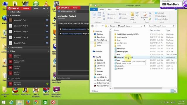Viewport: 187px width, 105px height.
Task: Select the whitelist JSON file
Action: [x=120, y=69]
